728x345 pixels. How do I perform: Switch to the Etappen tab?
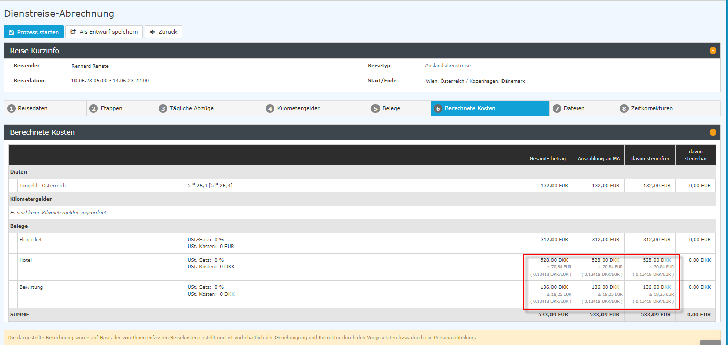pos(121,108)
